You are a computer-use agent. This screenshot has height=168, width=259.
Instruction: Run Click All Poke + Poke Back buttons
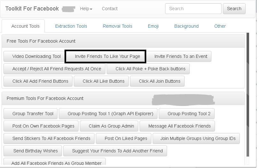pos(148,69)
